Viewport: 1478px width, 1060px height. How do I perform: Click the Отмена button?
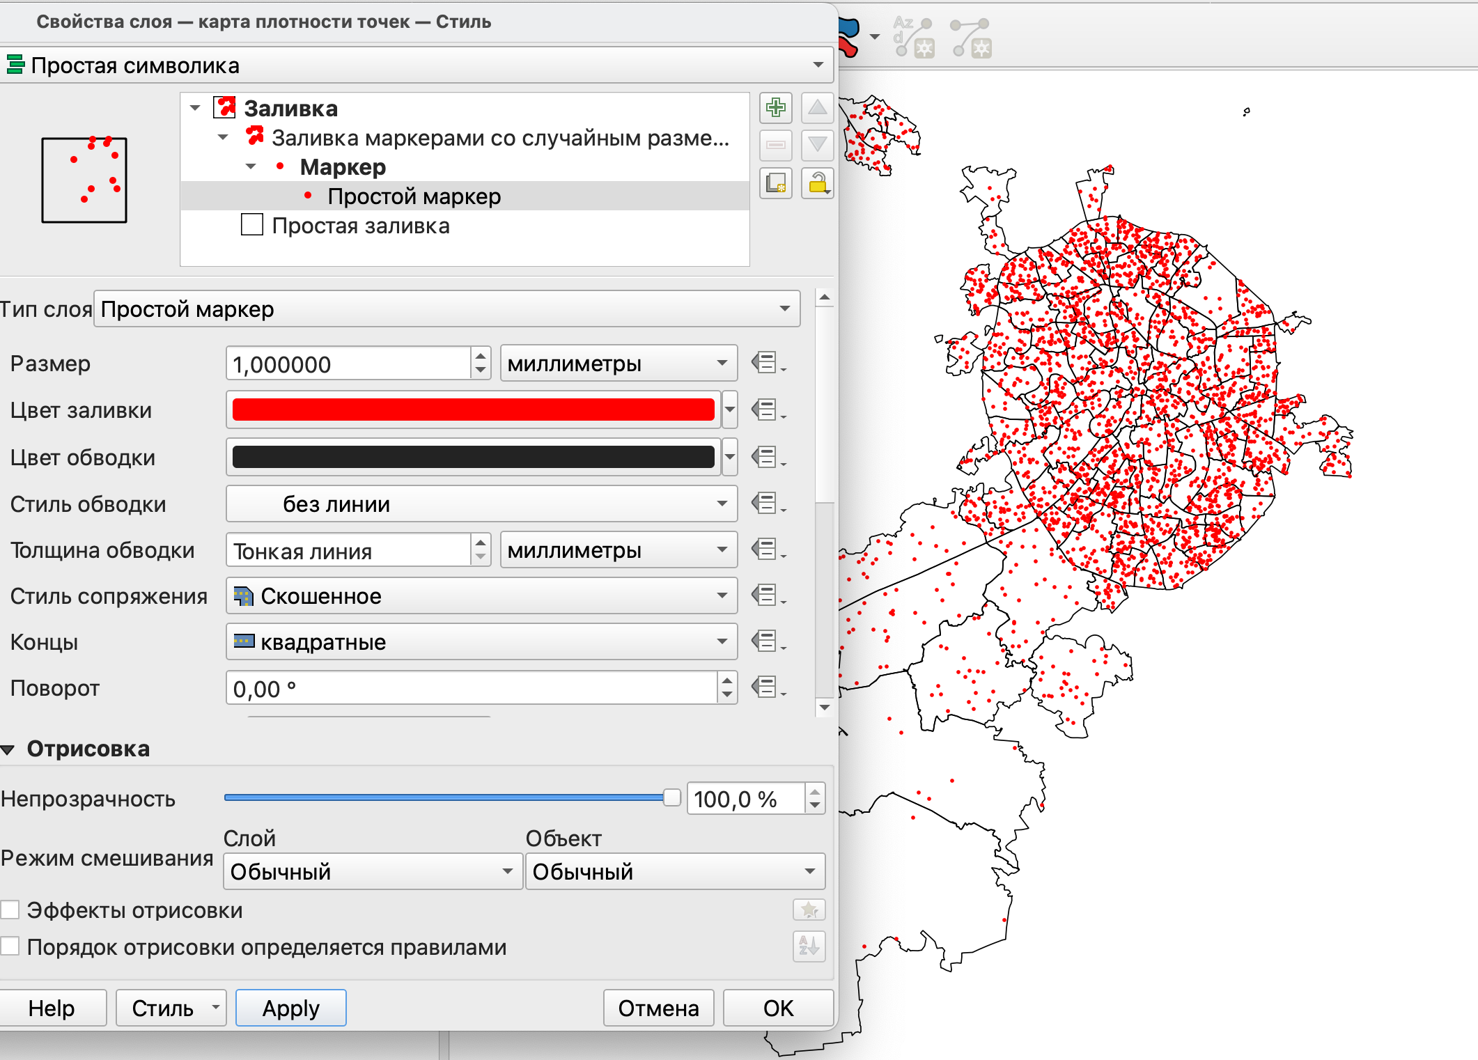[x=658, y=1008]
